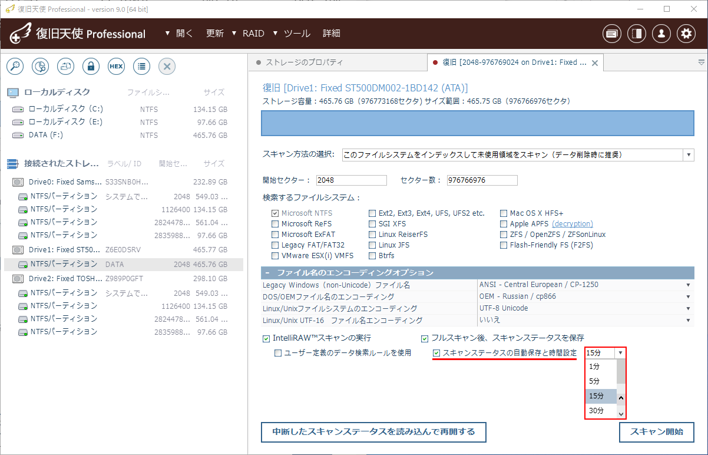
Task: Click スキャン開始 button
Action: click(x=657, y=432)
